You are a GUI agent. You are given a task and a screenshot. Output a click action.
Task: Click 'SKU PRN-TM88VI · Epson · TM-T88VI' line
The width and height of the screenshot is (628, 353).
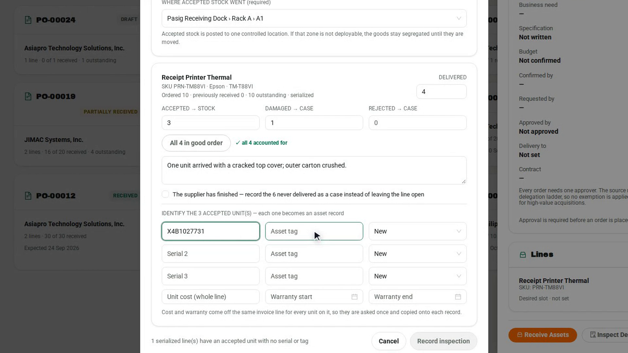(207, 87)
